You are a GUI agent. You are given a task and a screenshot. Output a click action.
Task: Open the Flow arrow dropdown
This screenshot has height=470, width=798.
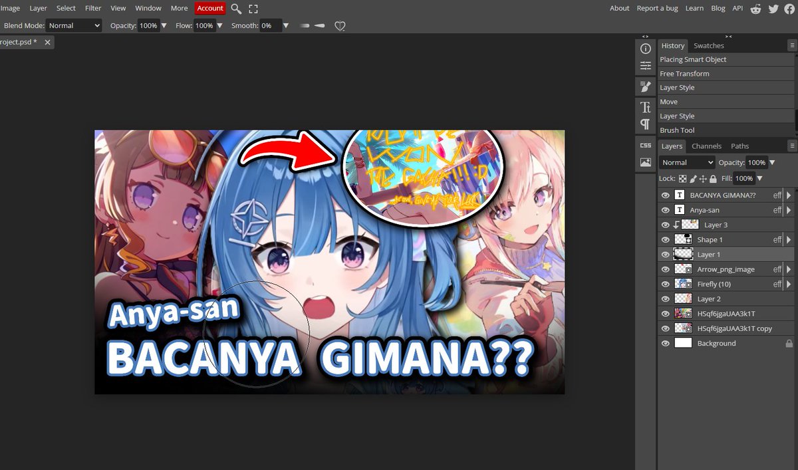219,26
